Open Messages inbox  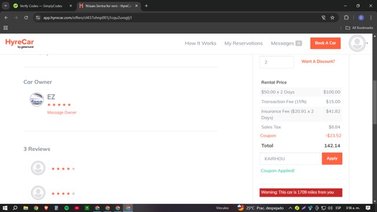coord(286,43)
